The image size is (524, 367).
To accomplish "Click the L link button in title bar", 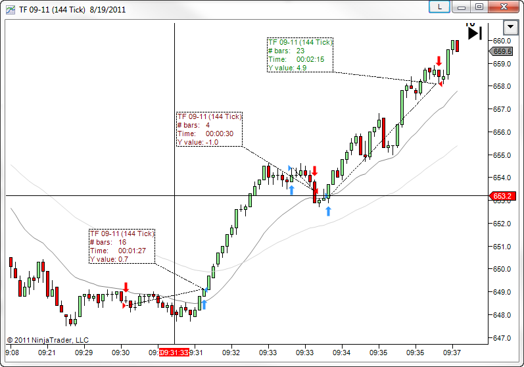I will (x=439, y=7).
